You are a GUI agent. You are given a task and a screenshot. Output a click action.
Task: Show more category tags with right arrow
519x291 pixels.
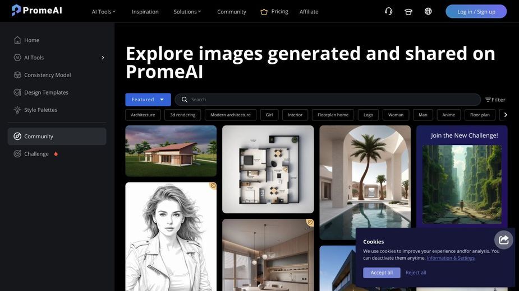pos(506,115)
